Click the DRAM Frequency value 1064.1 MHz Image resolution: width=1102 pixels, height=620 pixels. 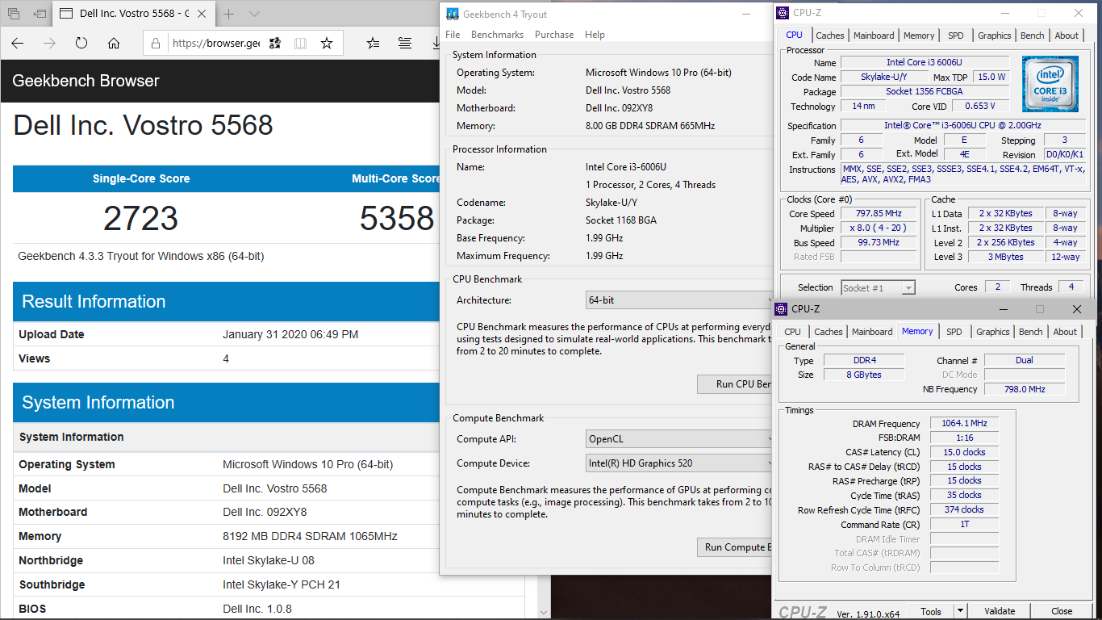964,423
